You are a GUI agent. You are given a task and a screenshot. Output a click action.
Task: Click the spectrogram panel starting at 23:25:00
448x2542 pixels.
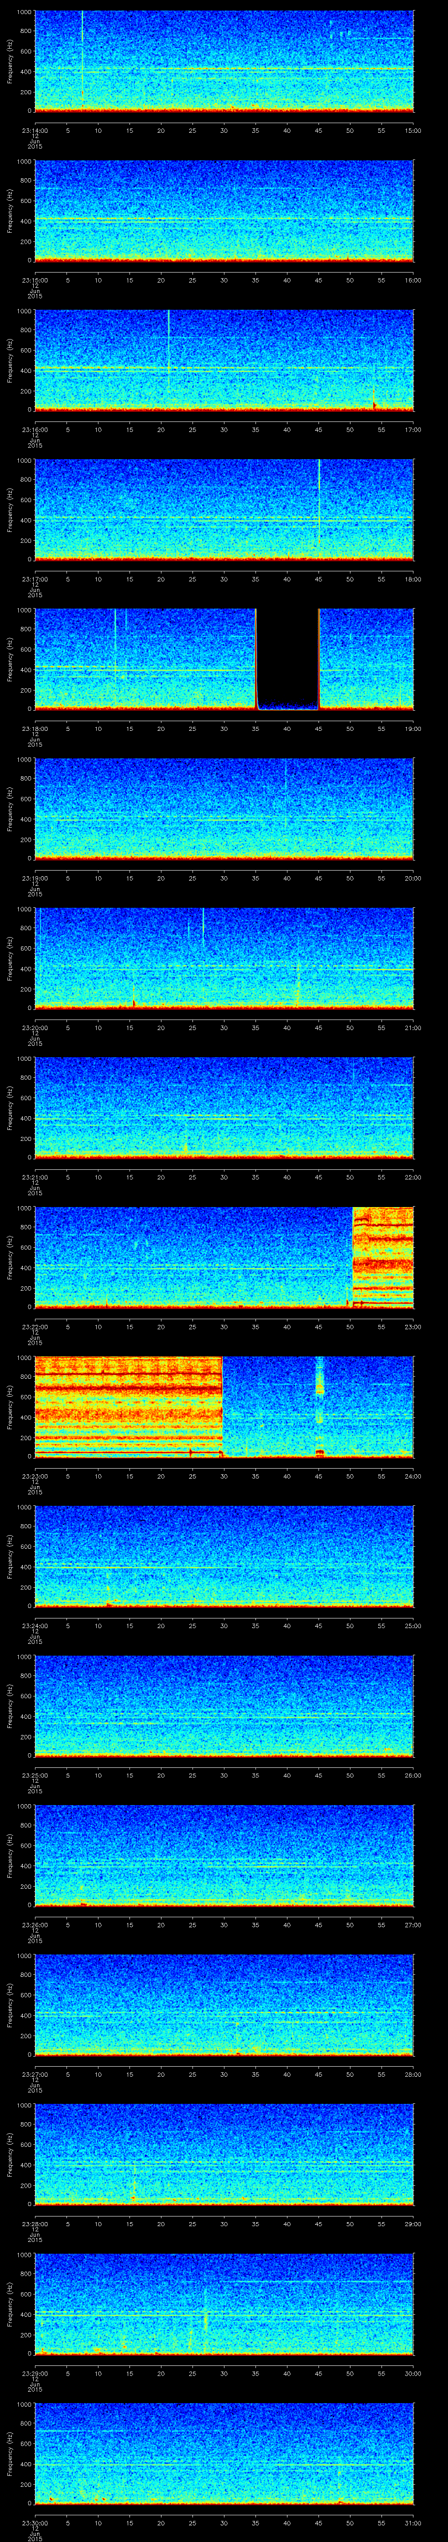224,1706
